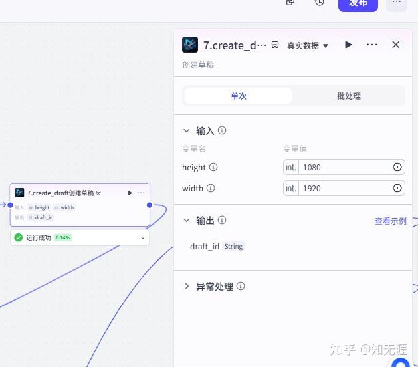Click the 创建草稿 description text
Viewport: 418px width, 367px height.
point(198,64)
